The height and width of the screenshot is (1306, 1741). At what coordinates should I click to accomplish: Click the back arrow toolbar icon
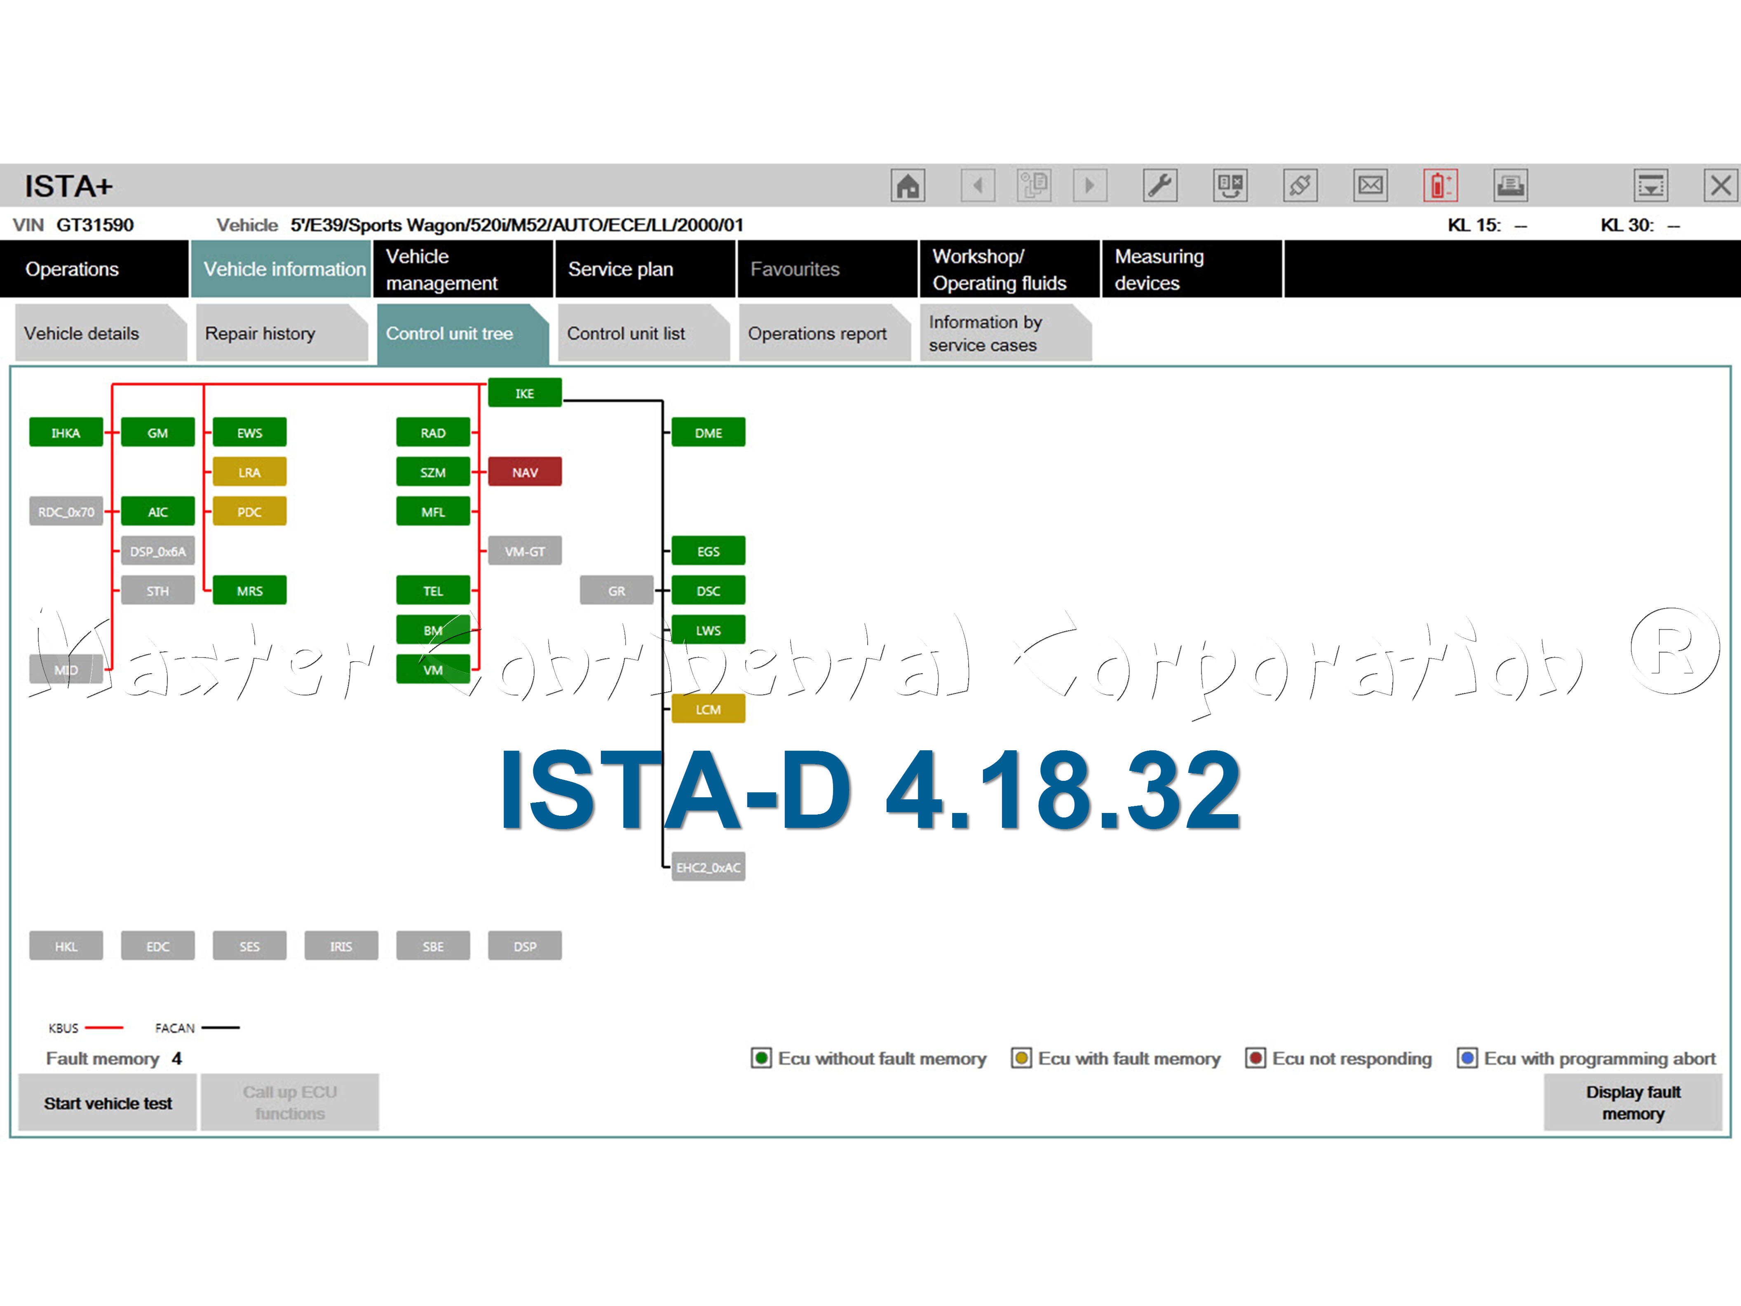pos(978,186)
